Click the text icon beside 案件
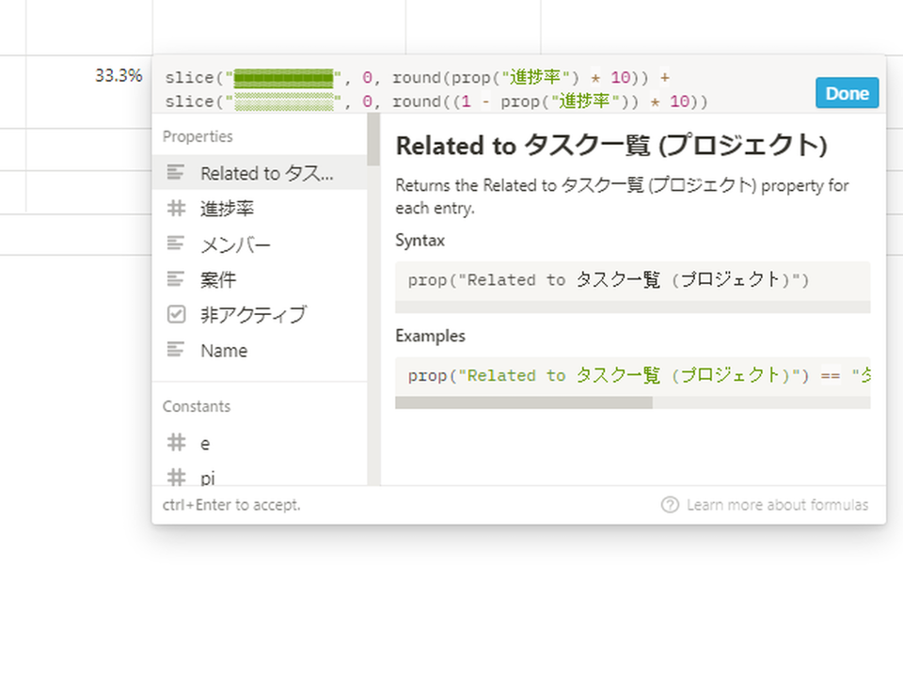The height and width of the screenshot is (676, 903). tap(176, 279)
